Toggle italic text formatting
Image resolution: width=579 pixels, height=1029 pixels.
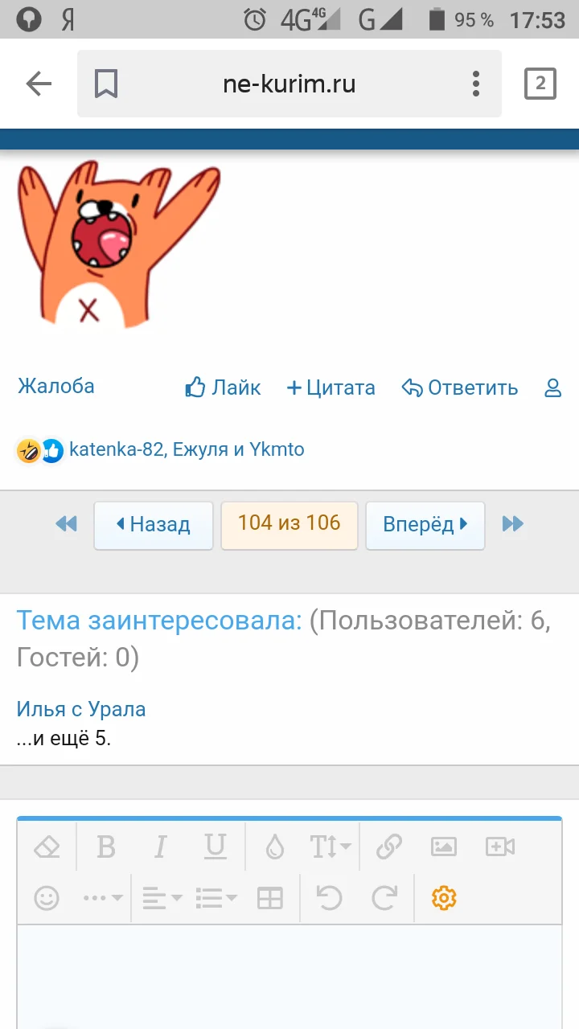click(160, 847)
